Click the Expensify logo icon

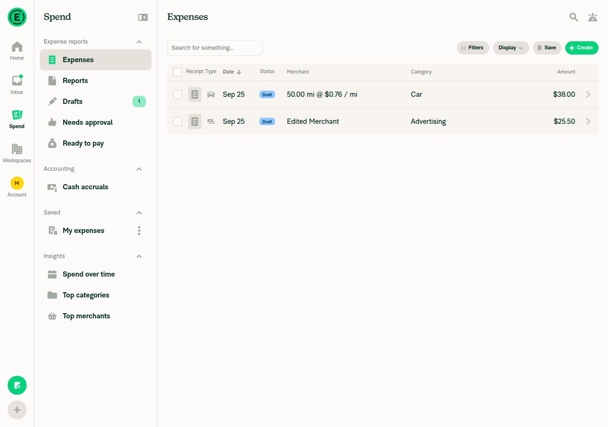coord(17,17)
